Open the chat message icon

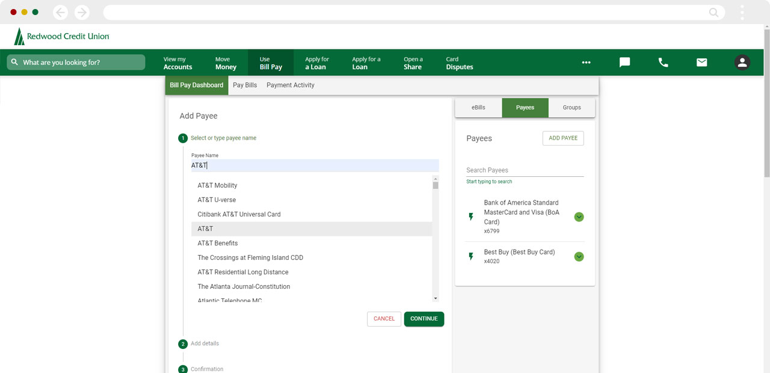pos(624,62)
